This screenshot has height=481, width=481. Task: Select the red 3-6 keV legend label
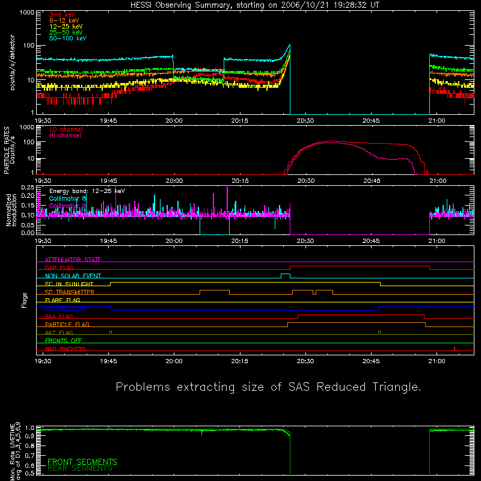(x=63, y=14)
